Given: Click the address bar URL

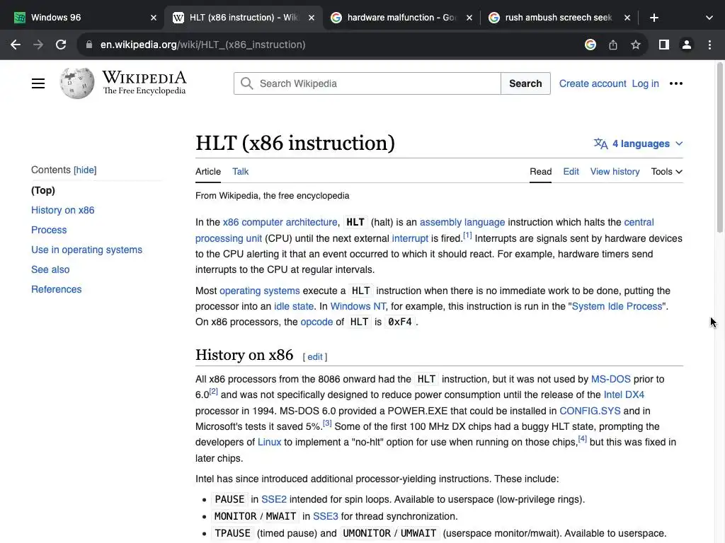Looking at the screenshot, I should tap(202, 45).
